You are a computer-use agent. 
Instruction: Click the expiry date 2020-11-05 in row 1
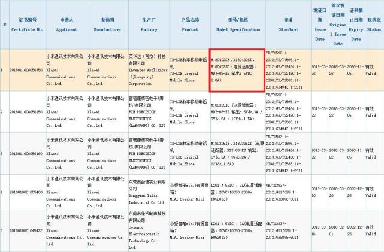(356, 70)
